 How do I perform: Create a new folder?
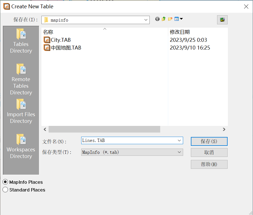click(170, 19)
